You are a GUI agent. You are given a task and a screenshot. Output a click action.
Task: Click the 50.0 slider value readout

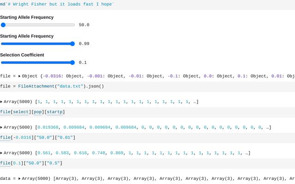pos(84,25)
